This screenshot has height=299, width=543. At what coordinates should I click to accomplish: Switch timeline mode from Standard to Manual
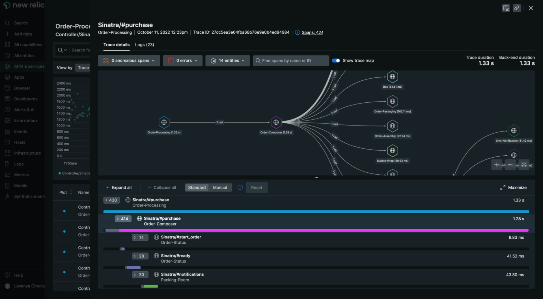click(220, 187)
